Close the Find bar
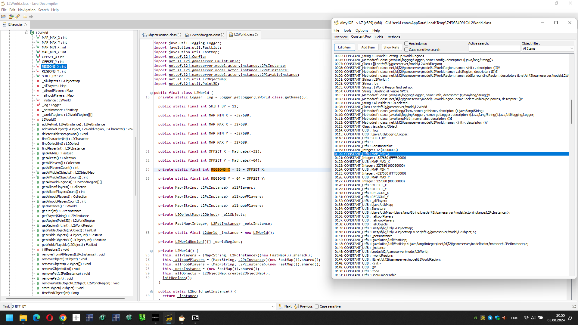The width and height of the screenshot is (578, 325). pyautogui.click(x=574, y=306)
